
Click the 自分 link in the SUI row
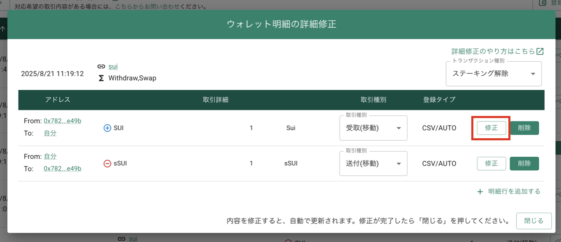(x=50, y=133)
